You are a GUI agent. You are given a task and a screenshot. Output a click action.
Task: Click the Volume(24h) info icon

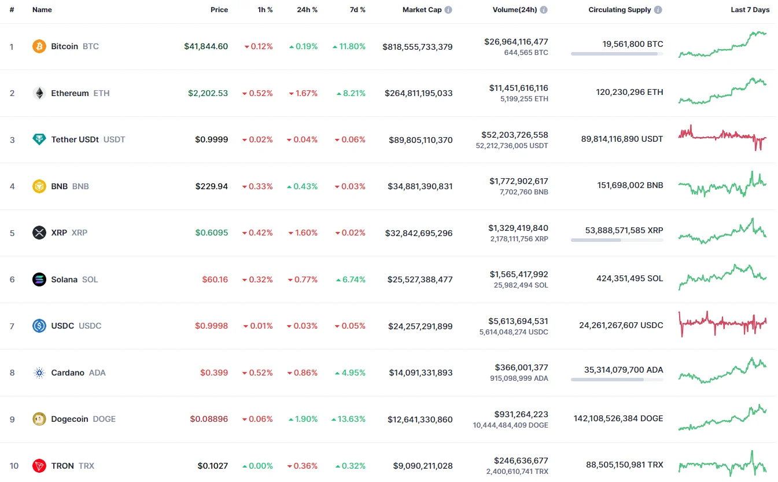point(544,10)
